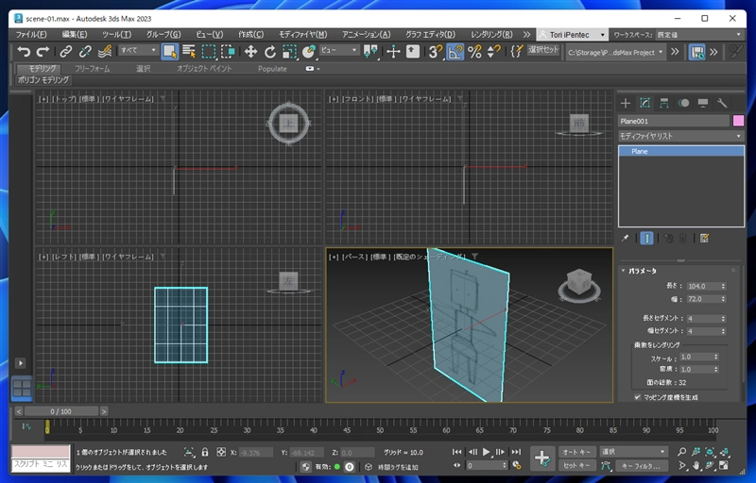
Task: Go to the animation end frame
Action: click(516, 452)
